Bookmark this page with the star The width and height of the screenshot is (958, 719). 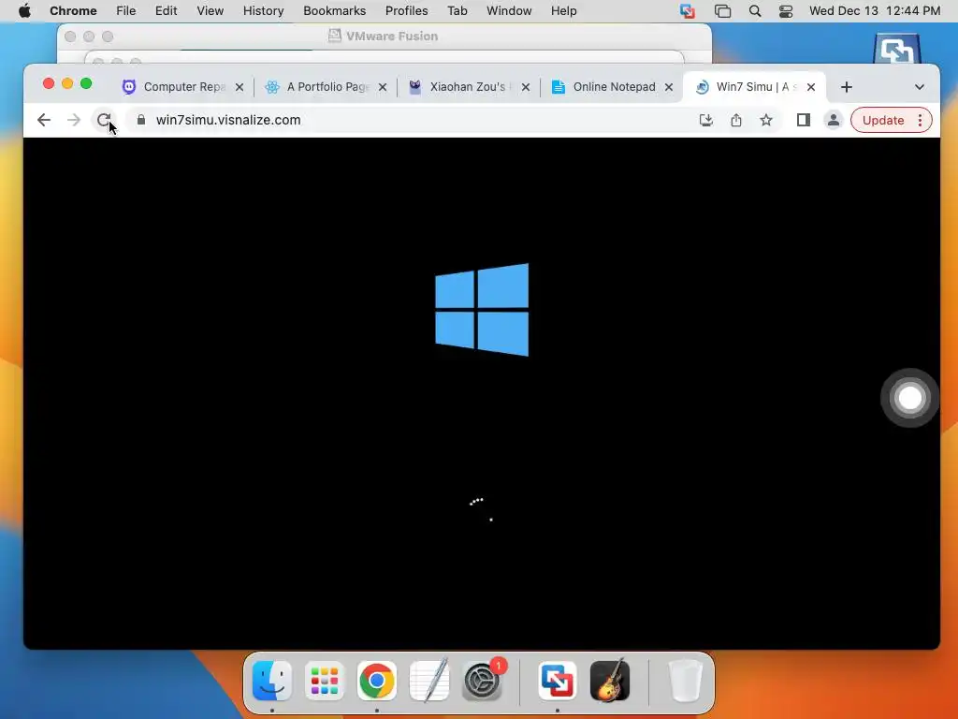(766, 120)
